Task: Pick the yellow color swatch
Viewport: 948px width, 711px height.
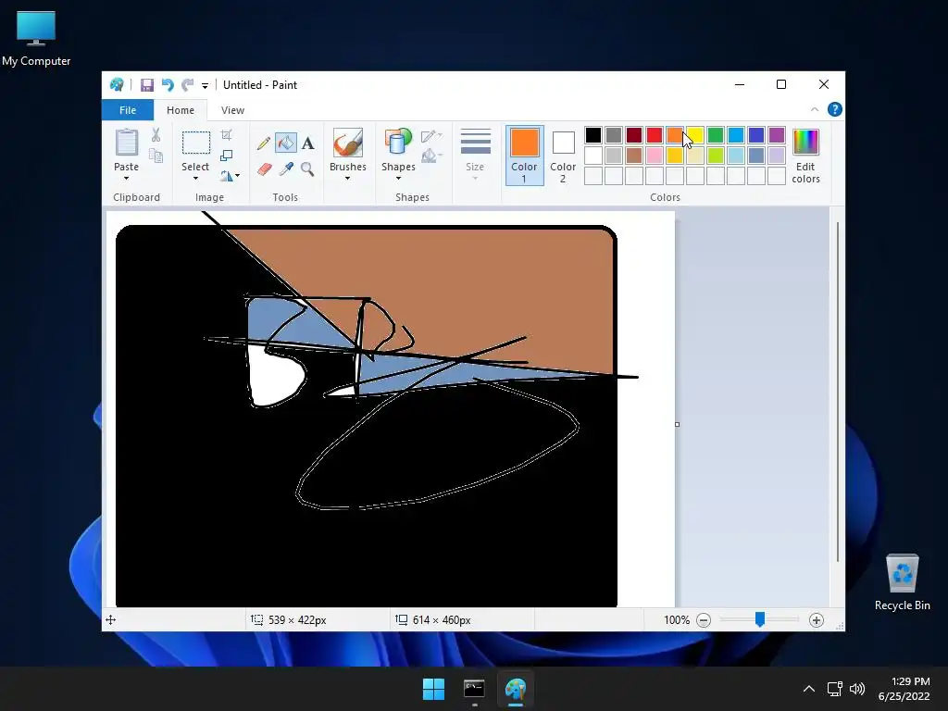Action: click(x=695, y=135)
